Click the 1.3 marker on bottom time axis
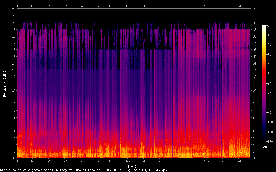 (223, 161)
